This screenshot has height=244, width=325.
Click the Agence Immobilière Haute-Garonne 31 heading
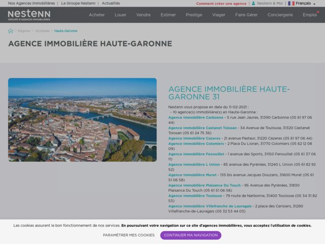click(x=229, y=93)
